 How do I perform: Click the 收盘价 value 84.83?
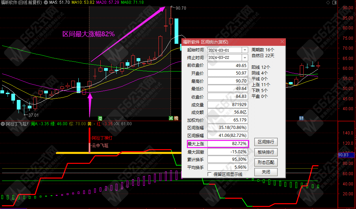point(228,97)
